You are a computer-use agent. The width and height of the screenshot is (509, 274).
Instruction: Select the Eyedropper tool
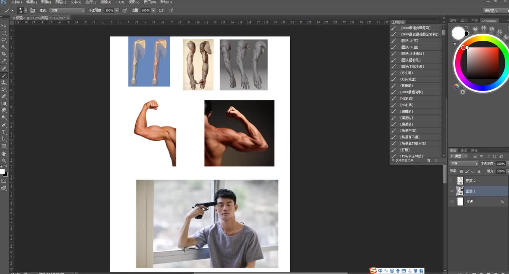click(x=4, y=61)
